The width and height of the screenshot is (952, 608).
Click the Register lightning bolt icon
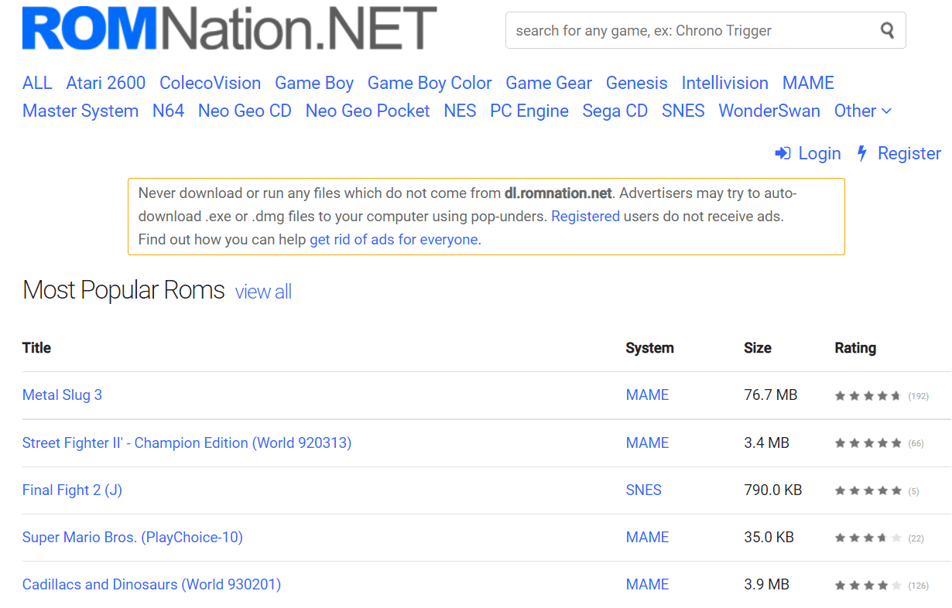[861, 153]
